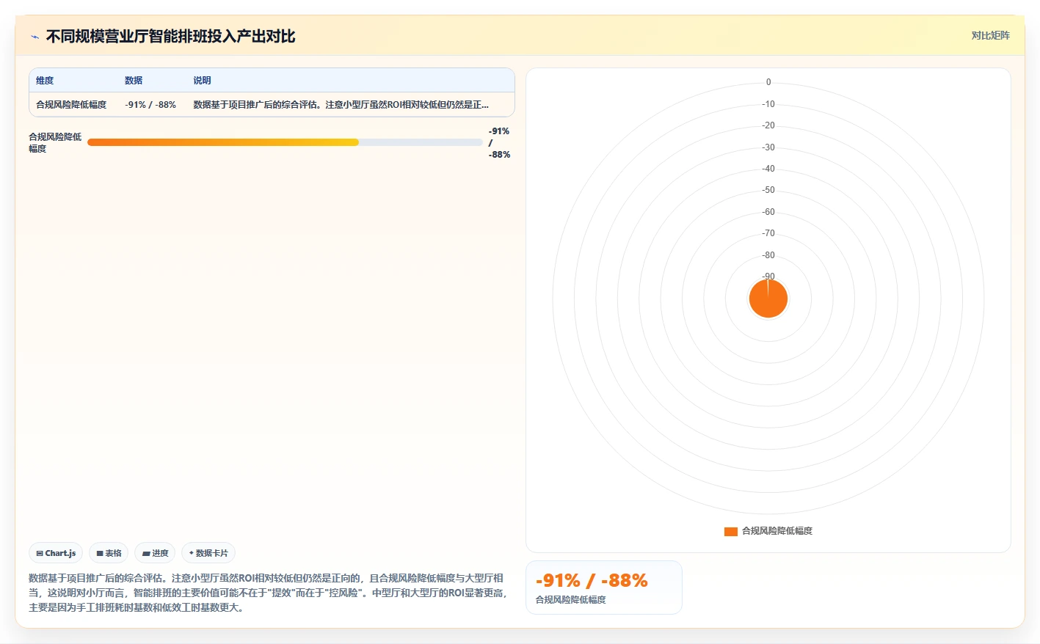The image size is (1040, 644).
Task: Click the 0 axis tick label
Action: point(768,82)
